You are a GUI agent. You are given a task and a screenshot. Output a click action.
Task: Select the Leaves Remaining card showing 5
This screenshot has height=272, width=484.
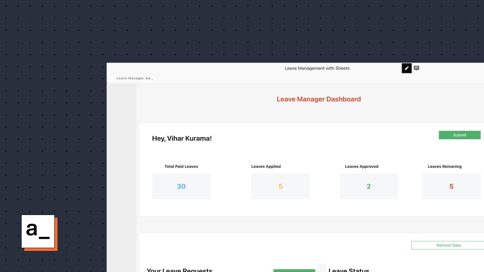point(451,186)
